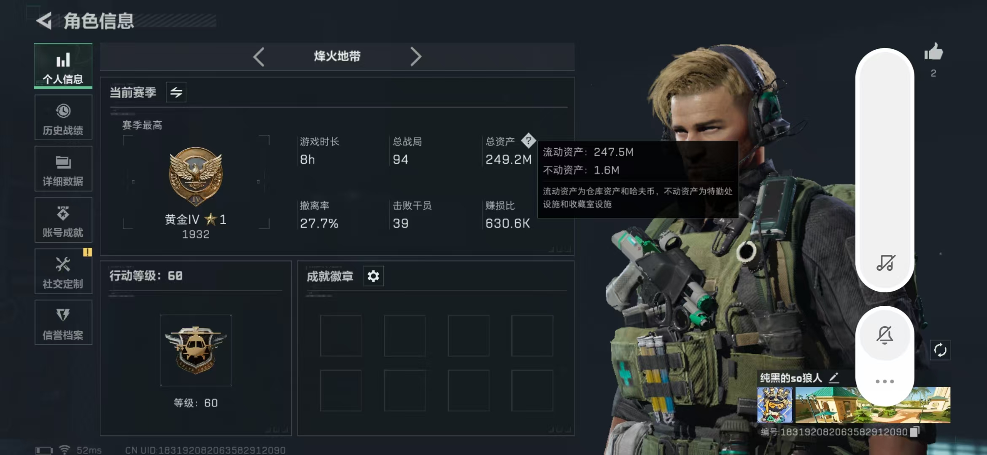The width and height of the screenshot is (987, 455).
Task: Open the 详细数据 sidebar tab
Action: coord(63,169)
